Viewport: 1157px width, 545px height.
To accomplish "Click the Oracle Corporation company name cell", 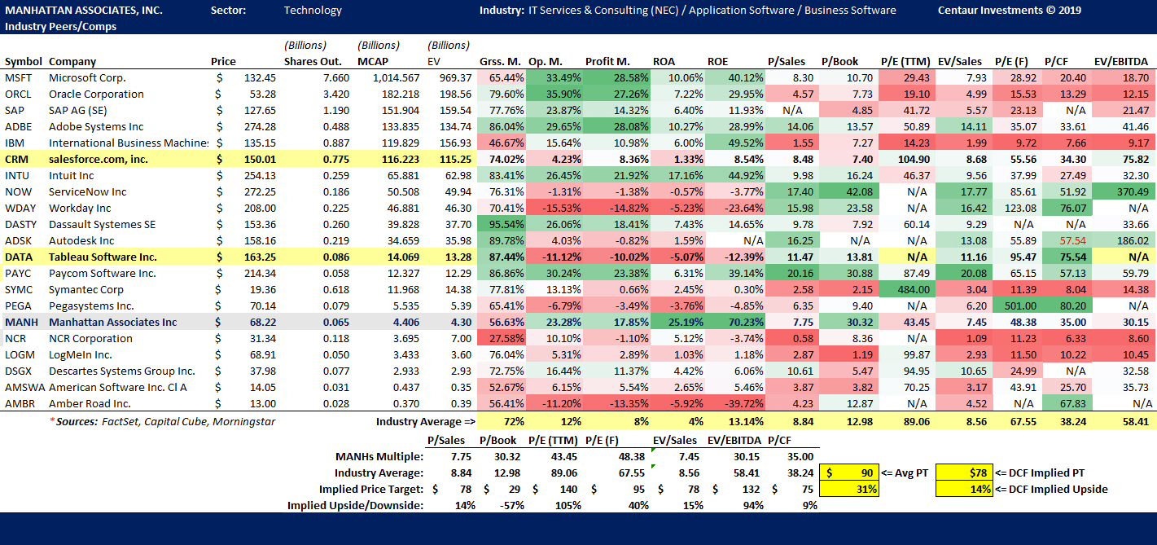I will 96,94.
